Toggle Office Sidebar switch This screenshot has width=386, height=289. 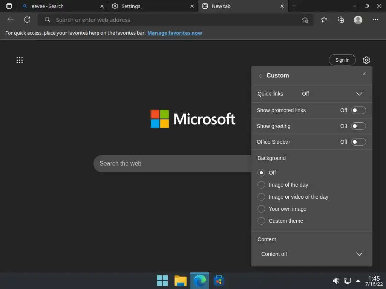[358, 142]
